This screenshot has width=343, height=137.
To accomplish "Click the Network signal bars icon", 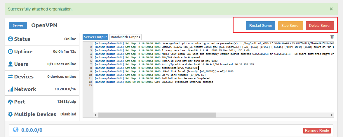I will click(x=10, y=89).
